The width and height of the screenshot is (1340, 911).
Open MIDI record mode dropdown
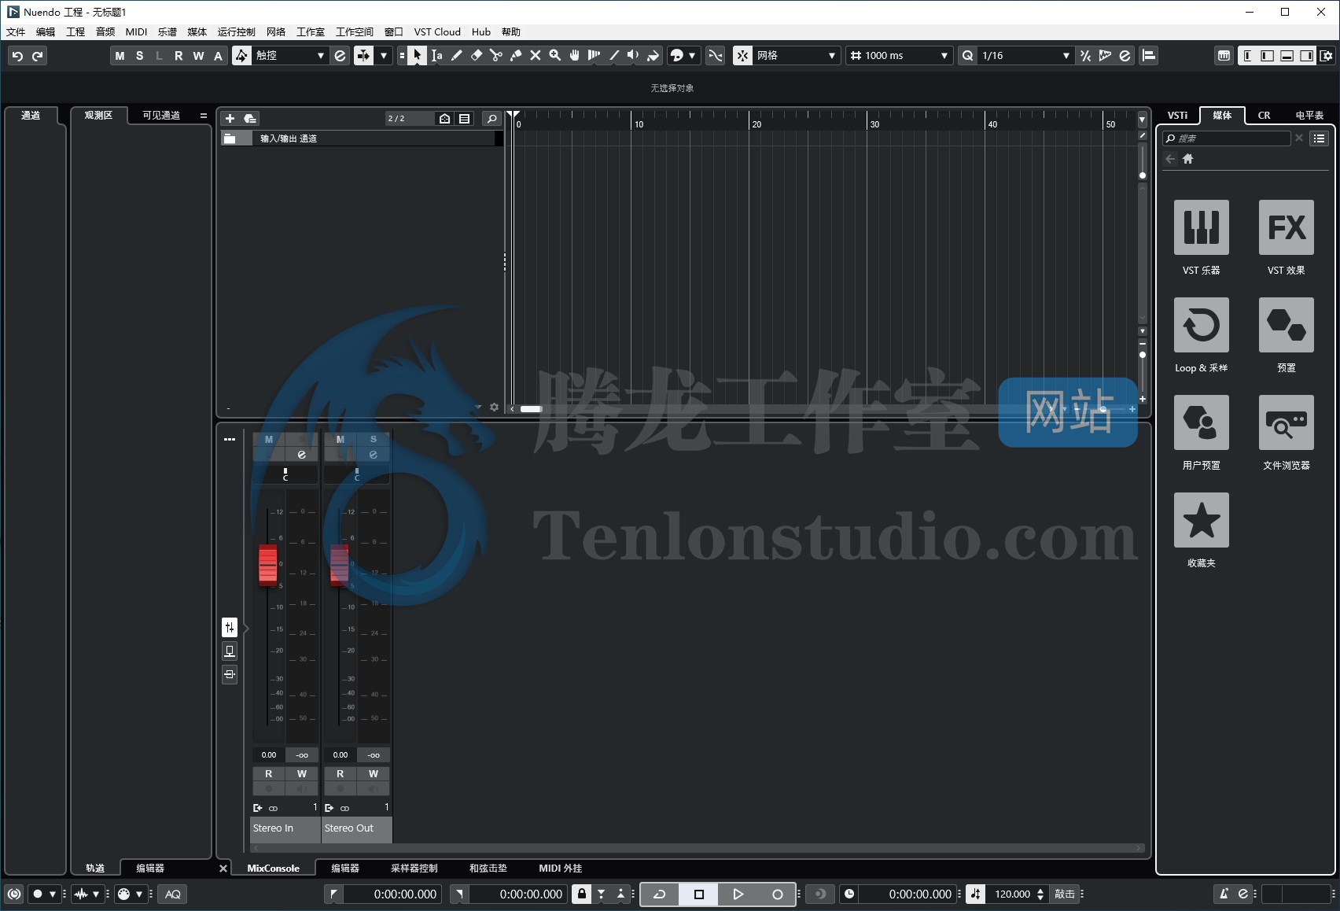click(x=139, y=894)
